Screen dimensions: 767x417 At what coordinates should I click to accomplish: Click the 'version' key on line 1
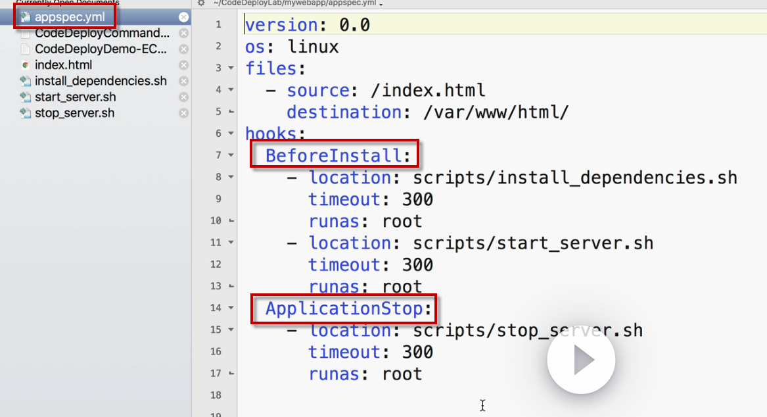click(282, 25)
